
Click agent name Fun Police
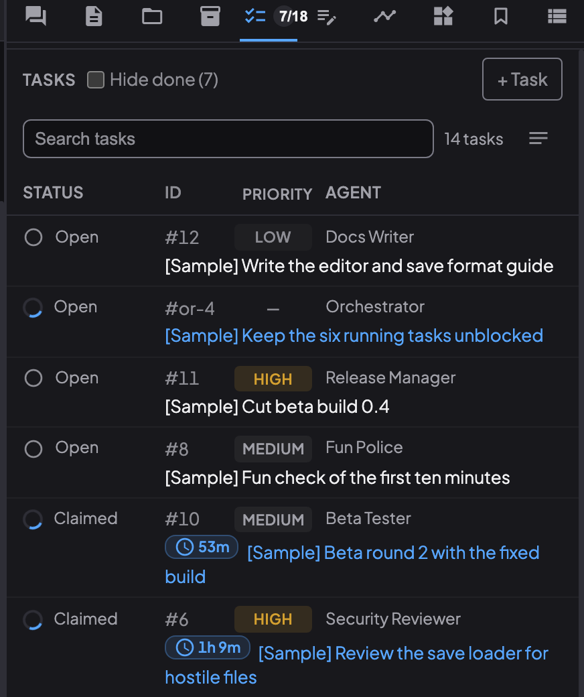click(x=364, y=448)
